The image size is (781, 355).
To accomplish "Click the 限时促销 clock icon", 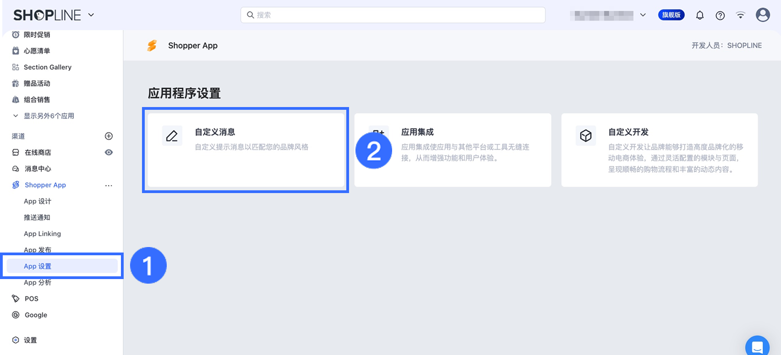I will [16, 35].
